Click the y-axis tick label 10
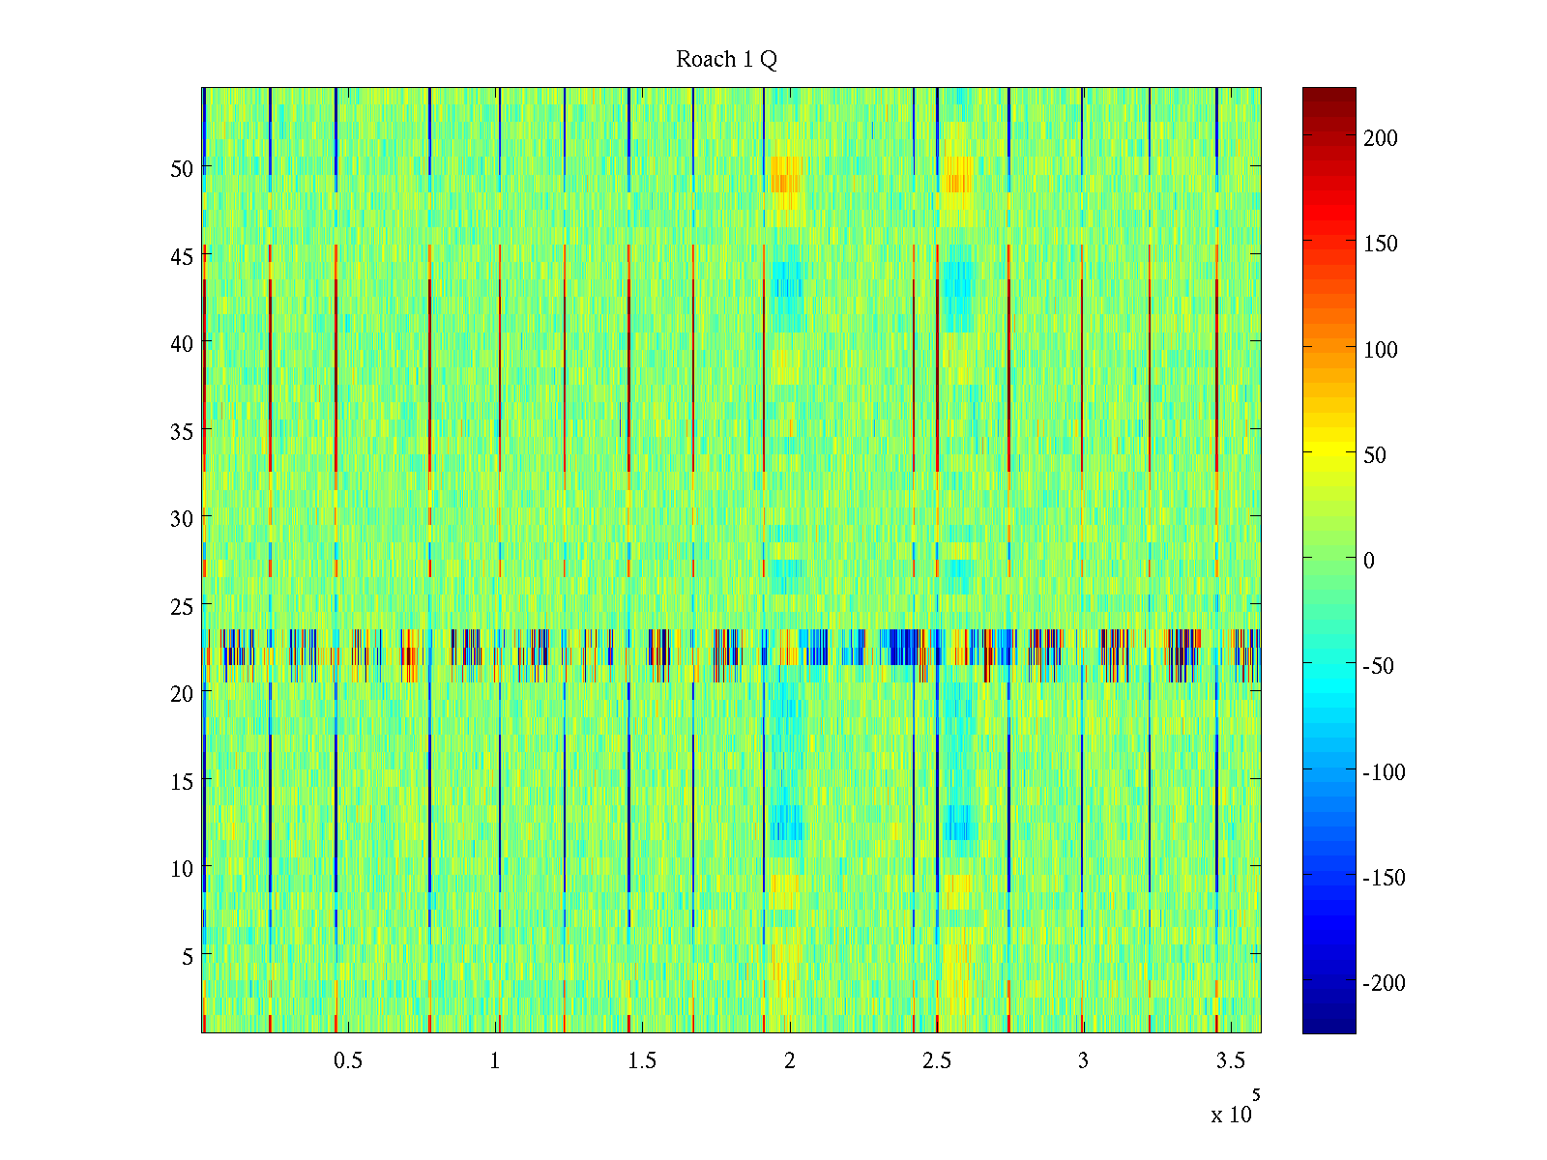This screenshot has width=1547, height=1160. (x=182, y=869)
